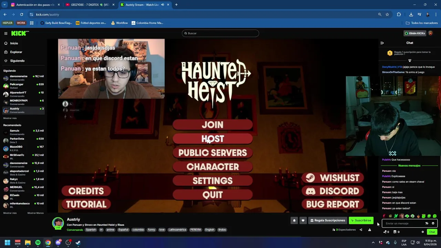Open Samulx recommended channel

23,132
